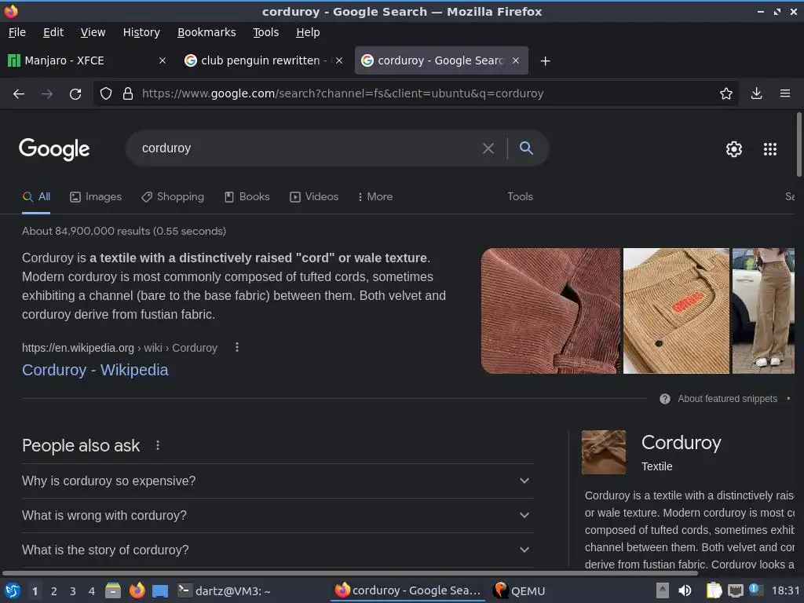Click the About featured snippets link
Viewport: 804px width, 603px height.
pyautogui.click(x=727, y=399)
